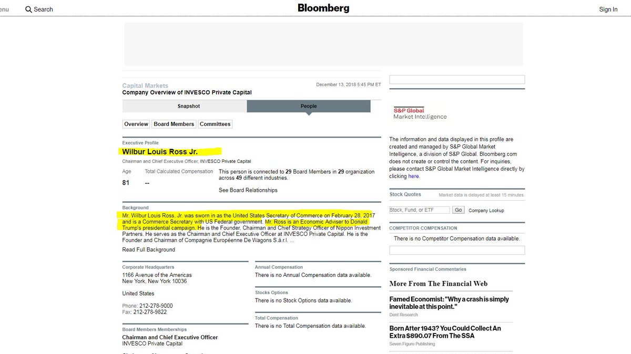This screenshot has height=354, width=631.
Task: Open Company Lookup link
Action: coord(486,210)
